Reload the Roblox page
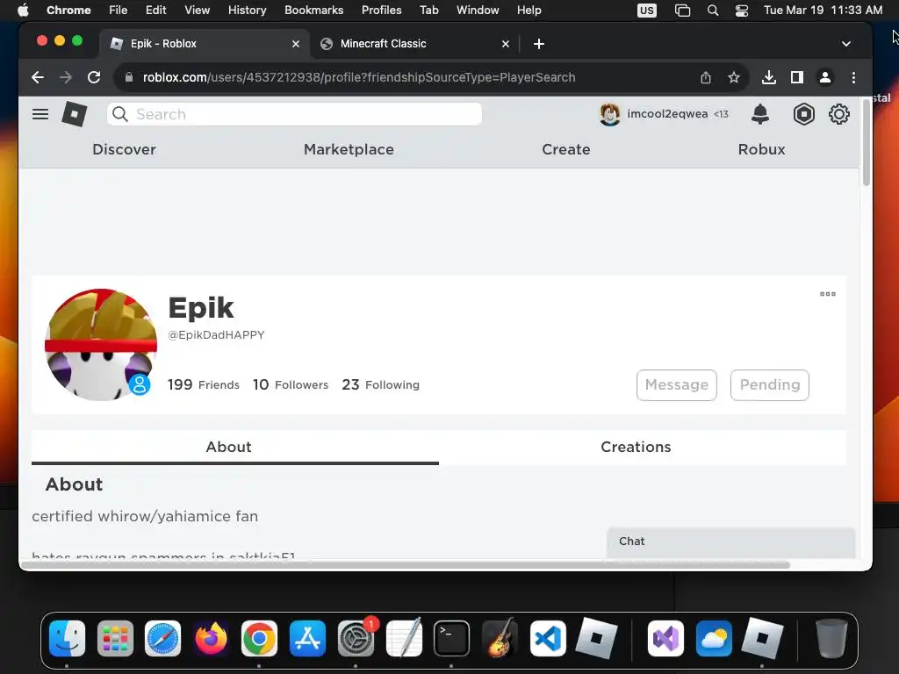The height and width of the screenshot is (674, 899). pyautogui.click(x=94, y=77)
